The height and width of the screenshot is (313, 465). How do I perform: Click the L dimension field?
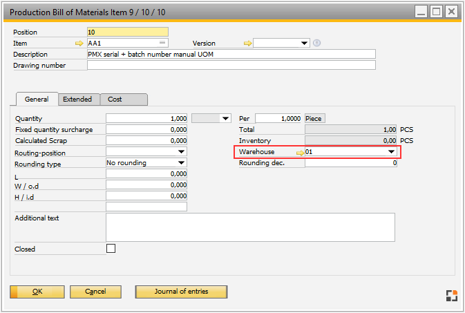pyautogui.click(x=146, y=173)
